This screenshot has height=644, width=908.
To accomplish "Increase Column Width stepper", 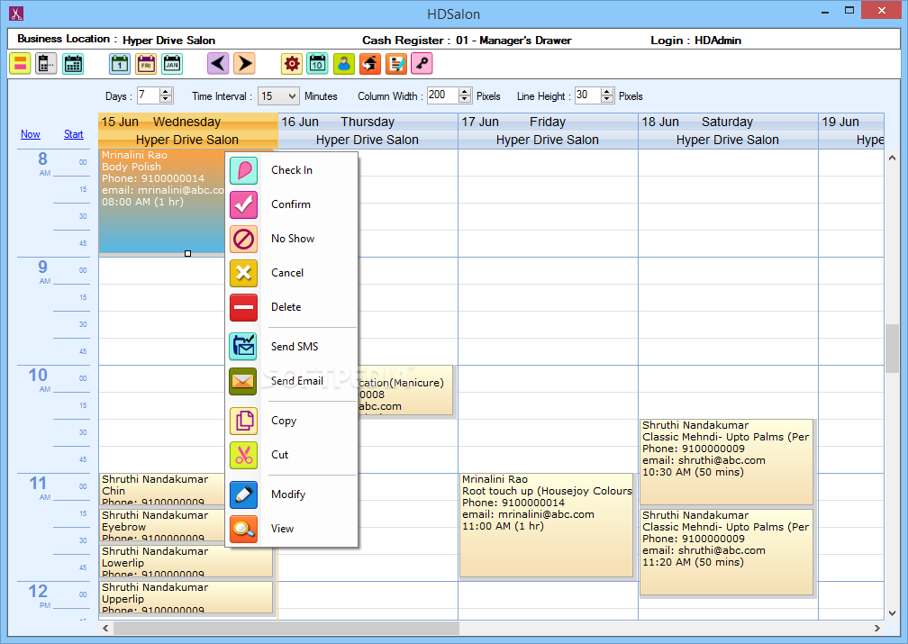I will 465,92.
